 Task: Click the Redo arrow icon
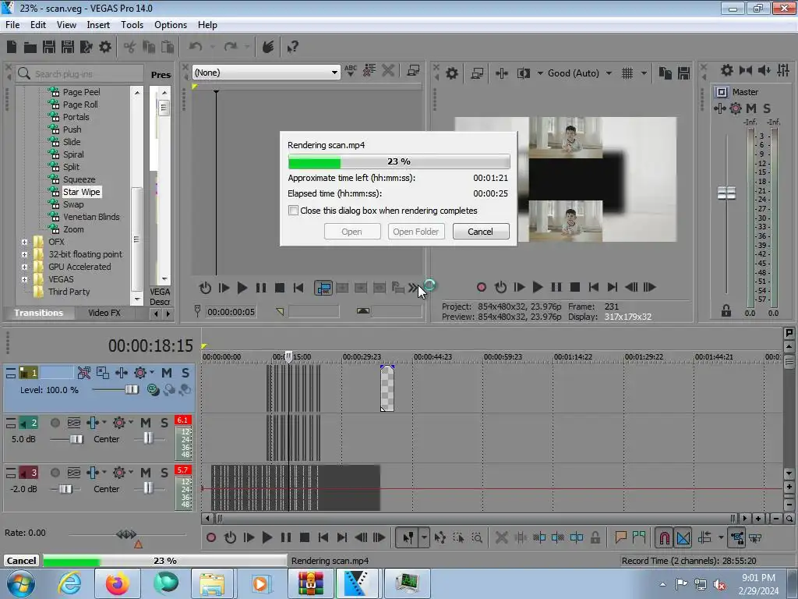point(231,47)
